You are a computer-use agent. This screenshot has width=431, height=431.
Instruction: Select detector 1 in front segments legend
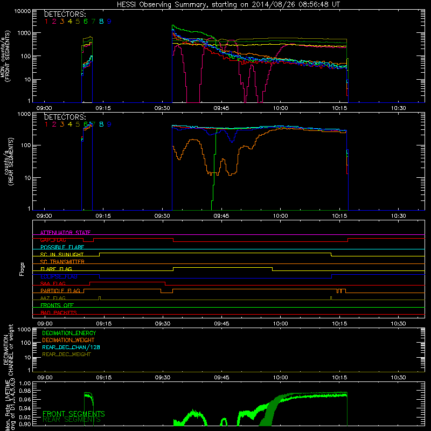(46, 22)
